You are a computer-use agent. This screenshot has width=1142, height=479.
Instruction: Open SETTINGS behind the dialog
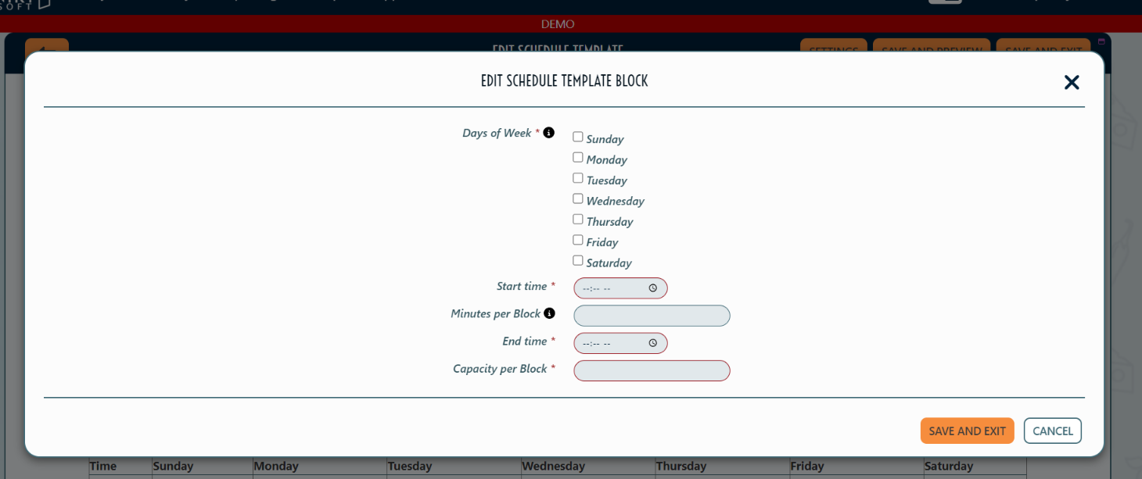coord(833,50)
